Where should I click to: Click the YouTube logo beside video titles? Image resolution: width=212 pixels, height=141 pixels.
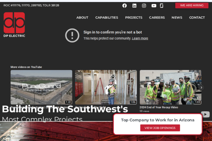(x=205, y=114)
